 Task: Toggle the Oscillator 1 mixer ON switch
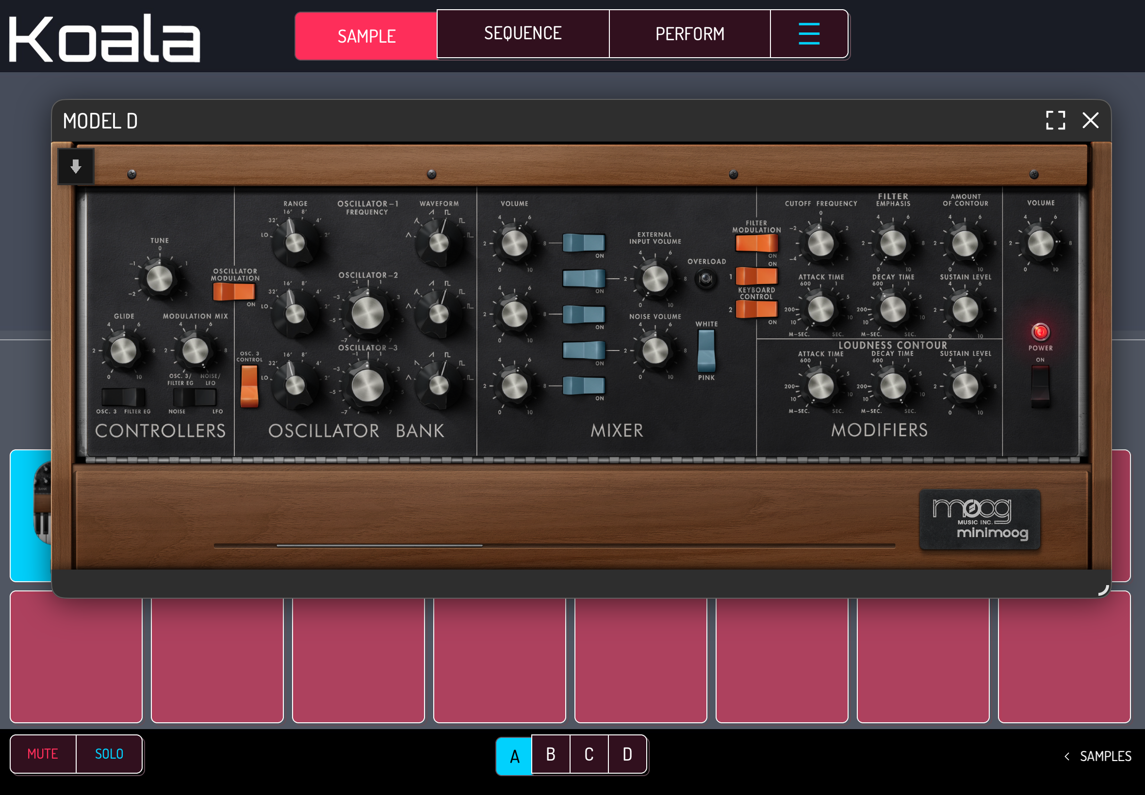pyautogui.click(x=584, y=242)
